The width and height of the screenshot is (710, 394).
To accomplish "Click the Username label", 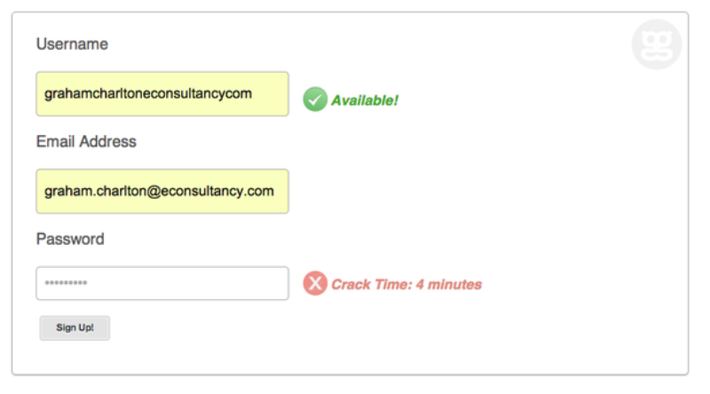I will 72,44.
